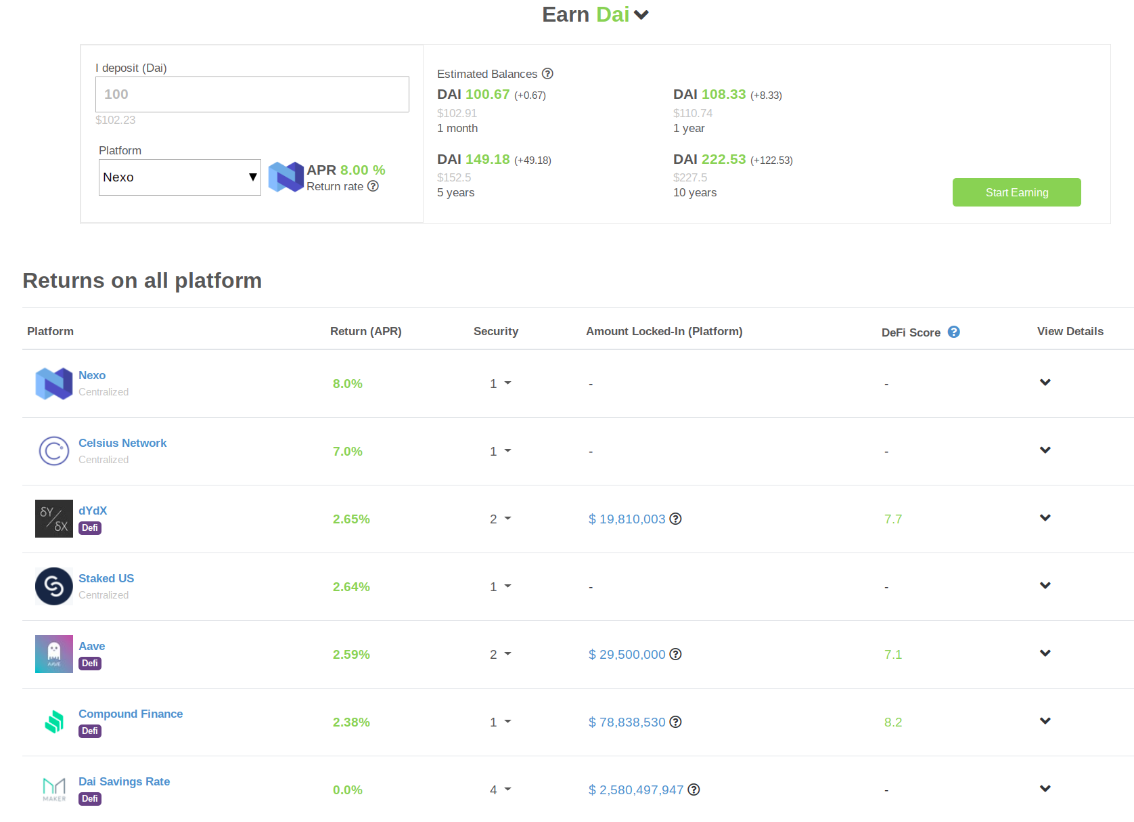This screenshot has height=822, width=1134.
Task: Click help icon next to $ 2,580,497,947
Action: (694, 789)
